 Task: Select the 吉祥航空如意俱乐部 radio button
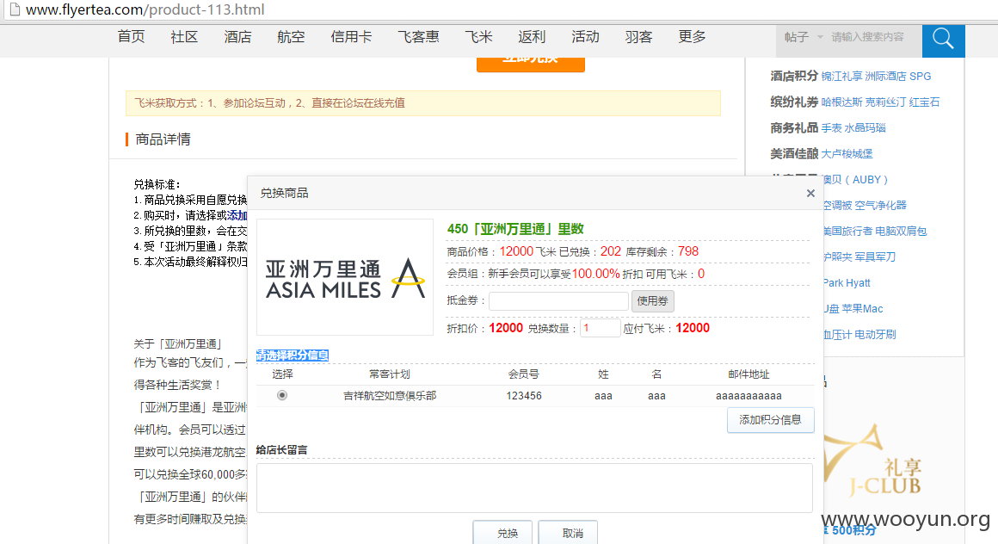coord(282,396)
